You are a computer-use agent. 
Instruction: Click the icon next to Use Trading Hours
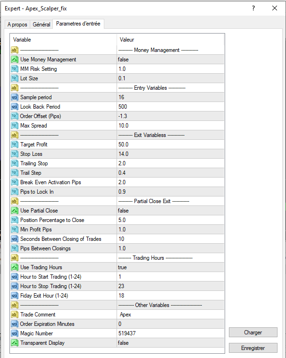[15, 267]
